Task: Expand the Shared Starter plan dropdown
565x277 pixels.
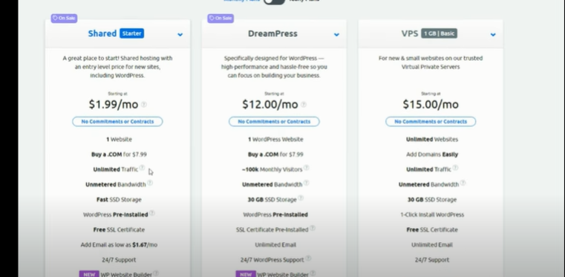Action: click(x=180, y=35)
